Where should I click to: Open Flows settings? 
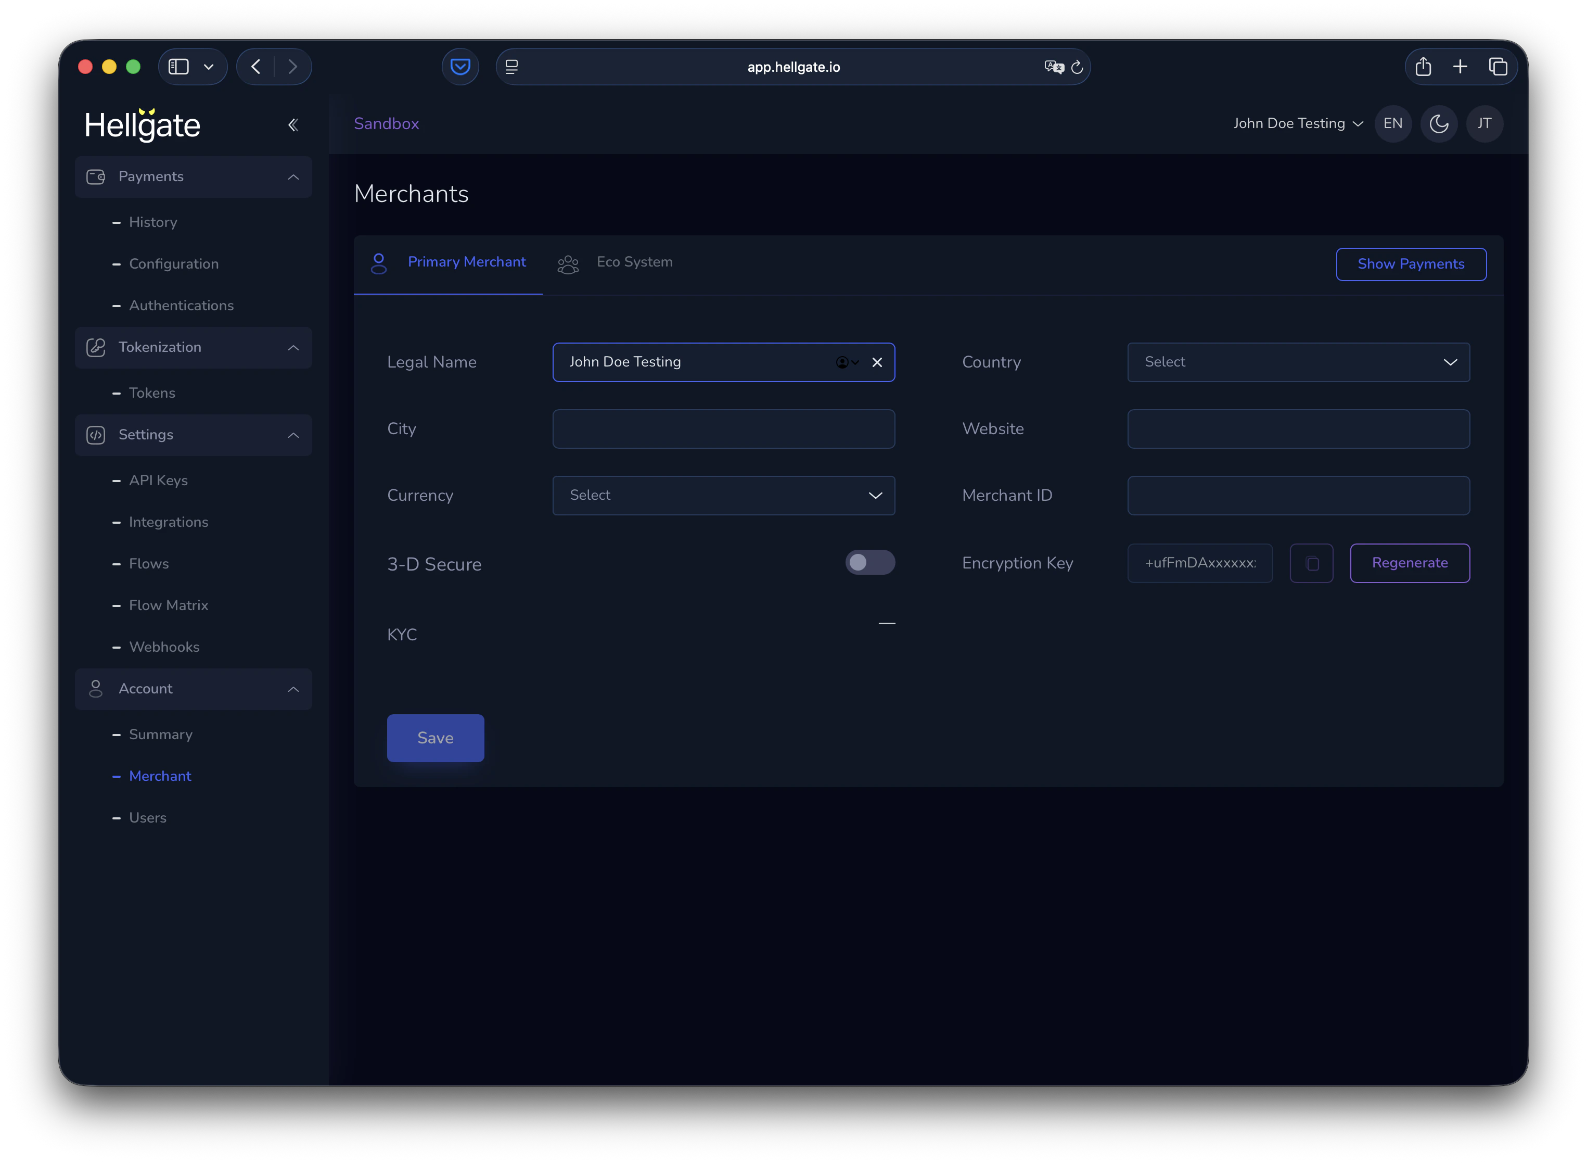(x=149, y=564)
